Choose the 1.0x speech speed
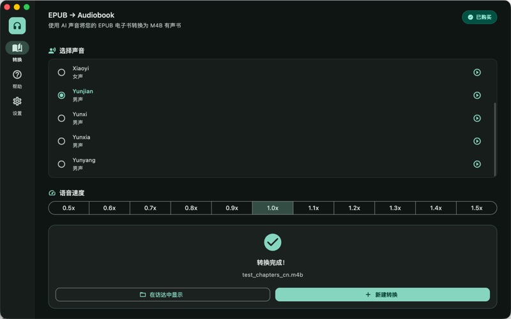This screenshot has height=319, width=511. 273,208
